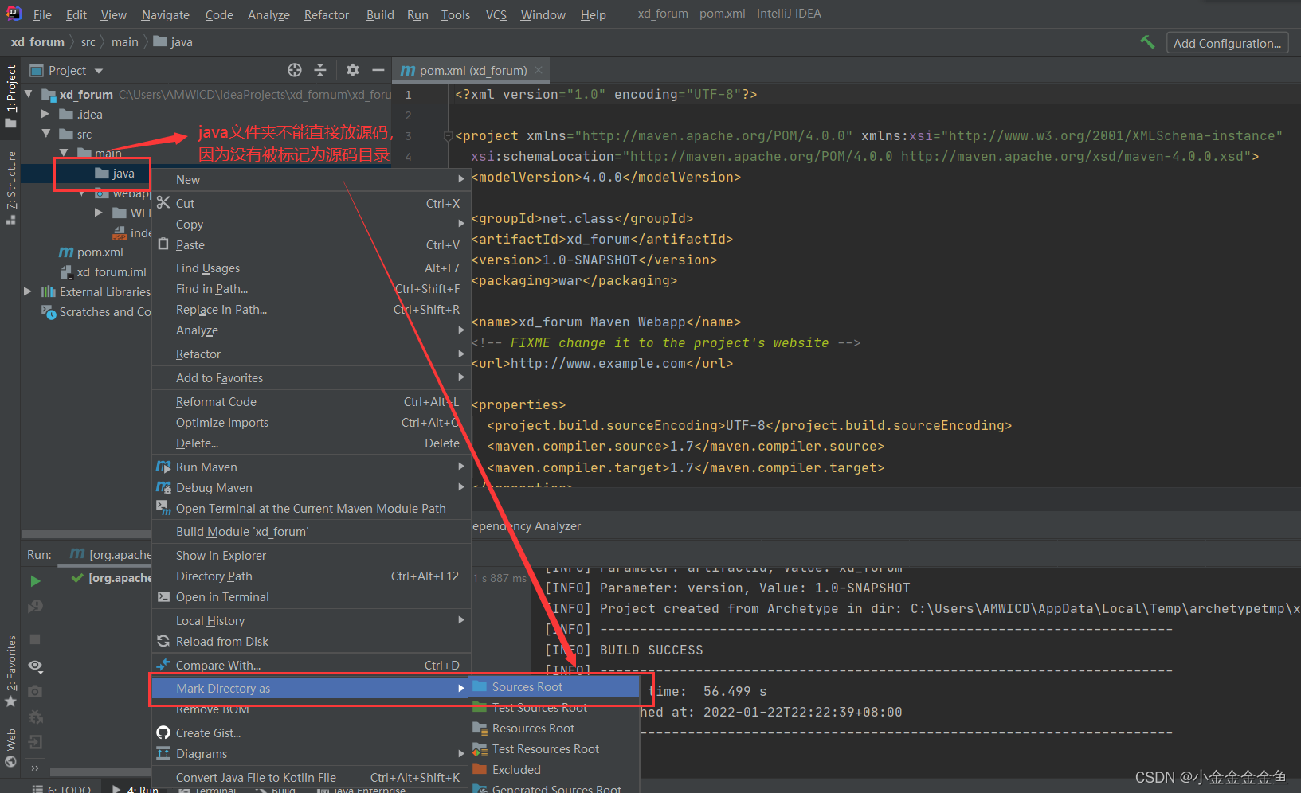The image size is (1301, 793).
Task: Open Project panel settings gear
Action: 353,70
